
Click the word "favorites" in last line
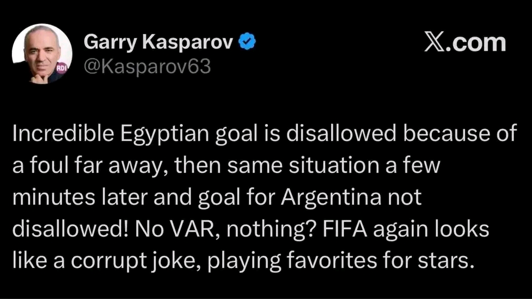332,261
